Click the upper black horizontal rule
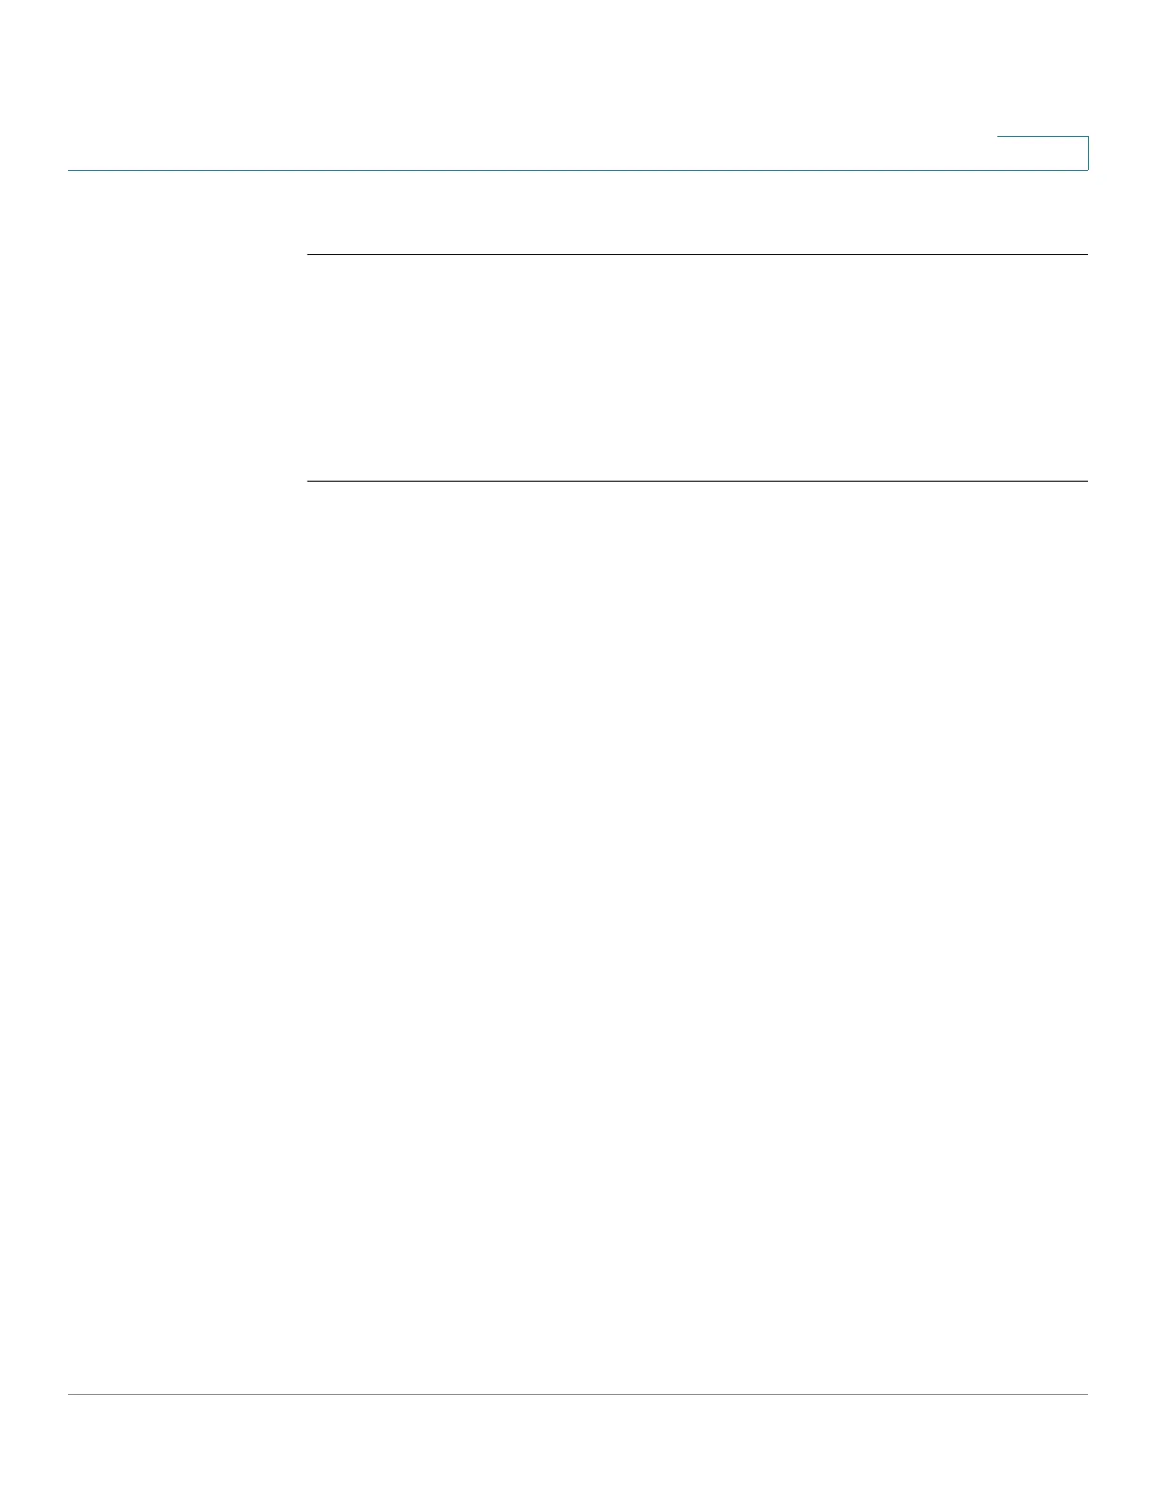The height and width of the screenshot is (1496, 1156). [x=698, y=254]
